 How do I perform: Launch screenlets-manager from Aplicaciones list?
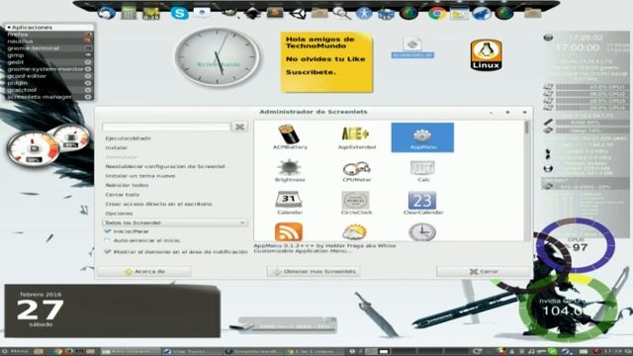[x=49, y=97]
